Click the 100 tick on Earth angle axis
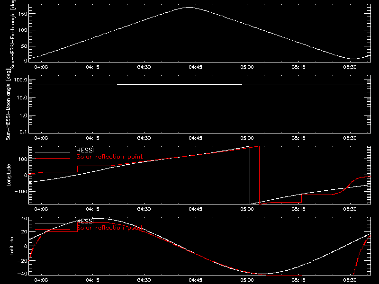 click(x=23, y=30)
